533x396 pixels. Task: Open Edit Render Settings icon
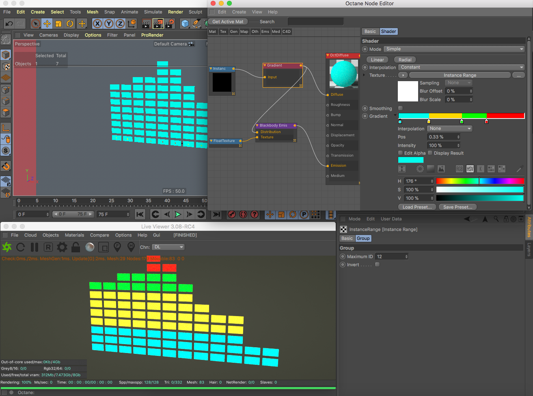click(x=169, y=24)
